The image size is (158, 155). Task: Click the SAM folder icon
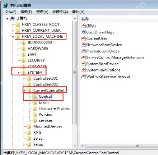[23, 55]
